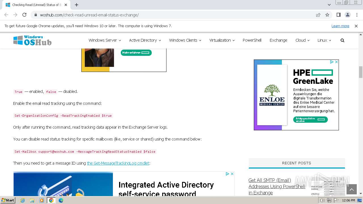Click the lock icon in address bar
The image size is (363, 204).
coord(35,15)
